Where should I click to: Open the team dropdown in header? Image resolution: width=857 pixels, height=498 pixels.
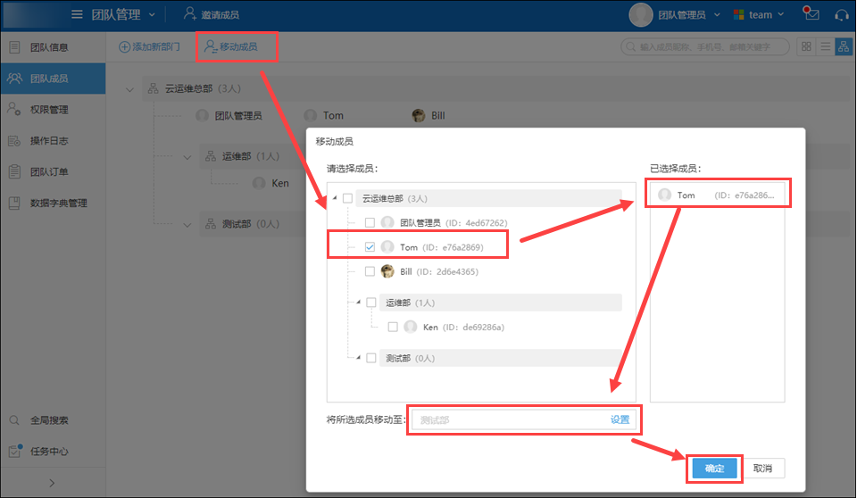point(759,14)
